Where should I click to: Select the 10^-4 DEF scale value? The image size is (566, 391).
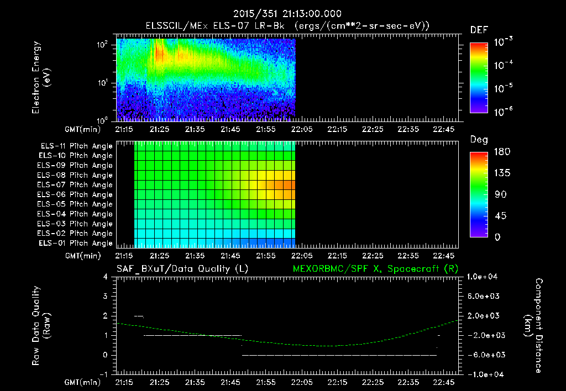(503, 65)
